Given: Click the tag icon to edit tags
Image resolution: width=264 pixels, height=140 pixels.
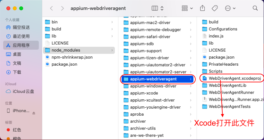Looking at the screenshot, I should click(x=215, y=8).
